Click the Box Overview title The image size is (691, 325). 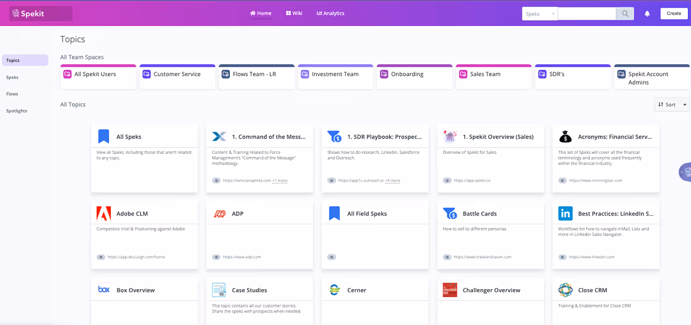[136, 290]
